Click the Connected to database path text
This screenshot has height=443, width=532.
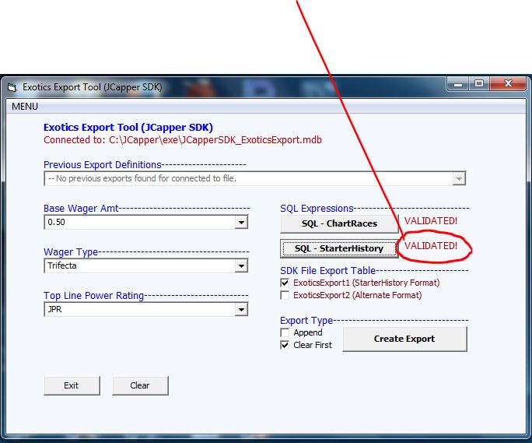point(183,140)
